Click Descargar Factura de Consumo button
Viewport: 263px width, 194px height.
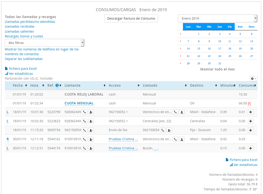131,18
